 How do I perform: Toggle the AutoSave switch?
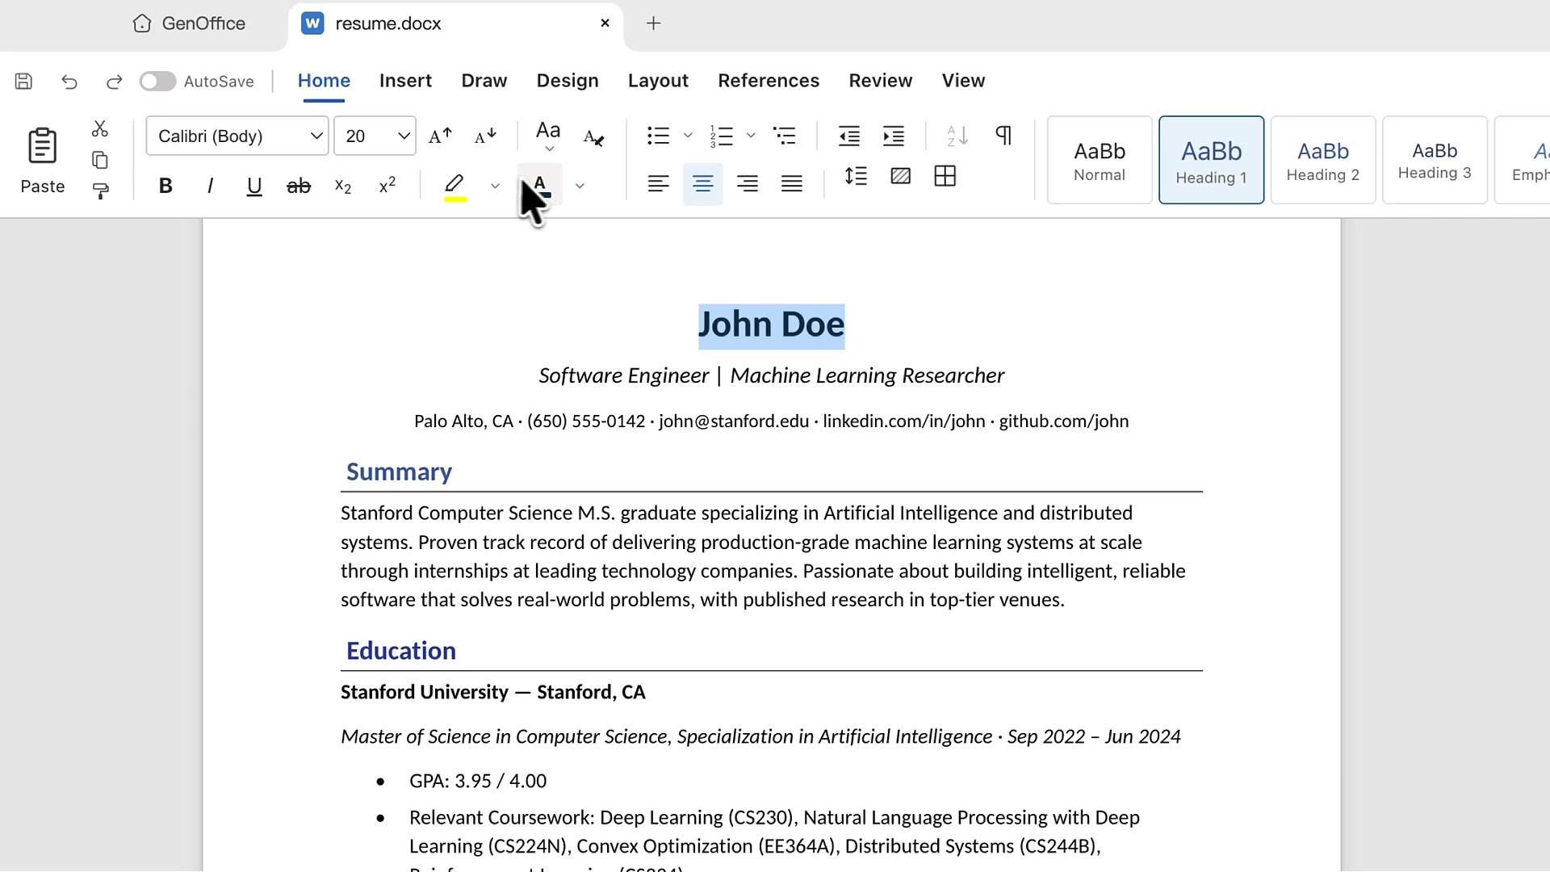point(157,82)
